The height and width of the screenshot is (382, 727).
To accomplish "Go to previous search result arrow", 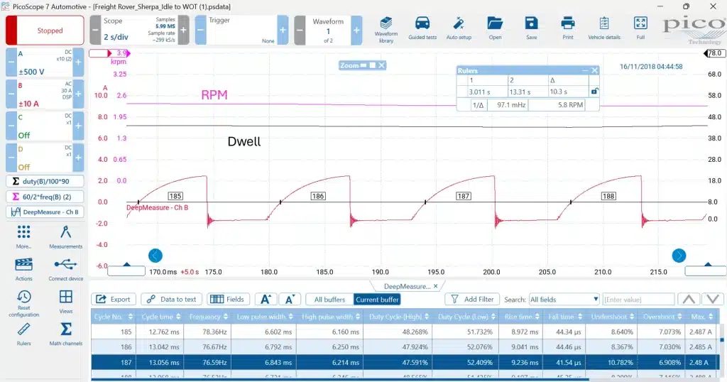I will coord(689,300).
